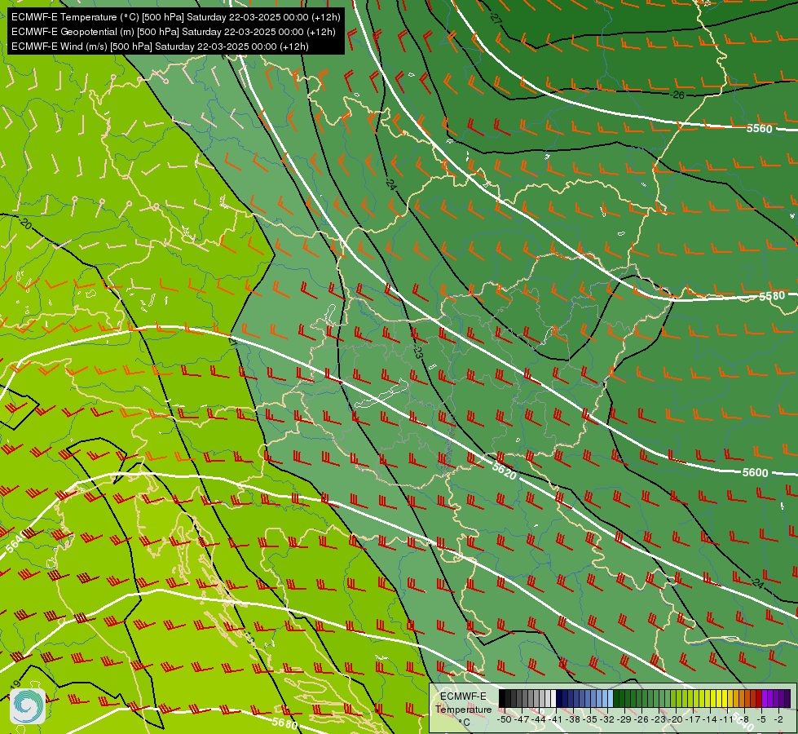The height and width of the screenshot is (734, 798).
Task: Click the swirl logo icon at bottom-left
Action: point(28,706)
